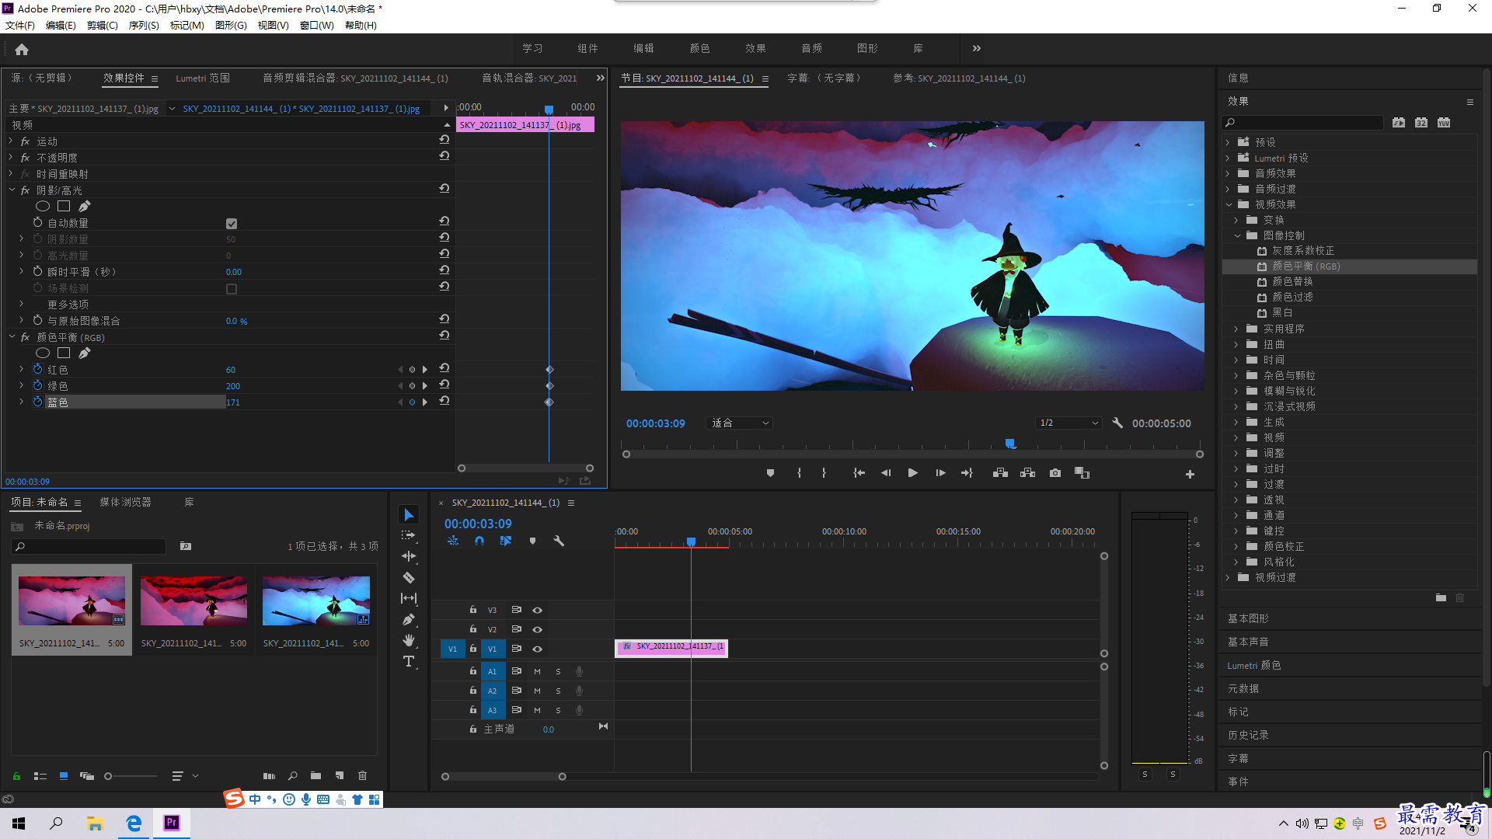Step back one frame in Program monitor
1492x839 pixels.
coord(886,473)
